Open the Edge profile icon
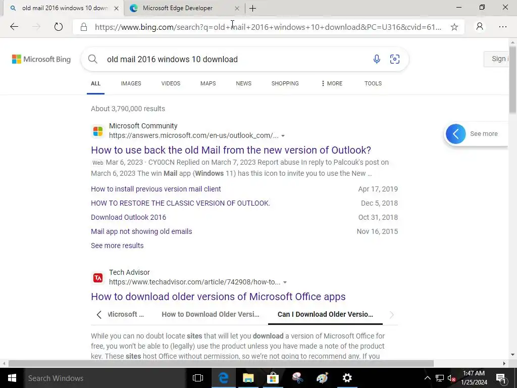Viewport: 517px width, 388px height. pos(480,27)
